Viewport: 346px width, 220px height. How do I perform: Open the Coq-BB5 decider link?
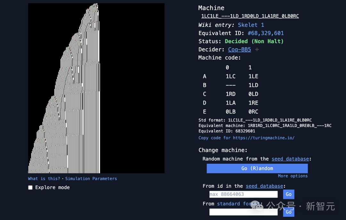point(239,50)
